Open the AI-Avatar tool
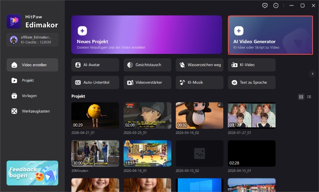 tap(95, 65)
